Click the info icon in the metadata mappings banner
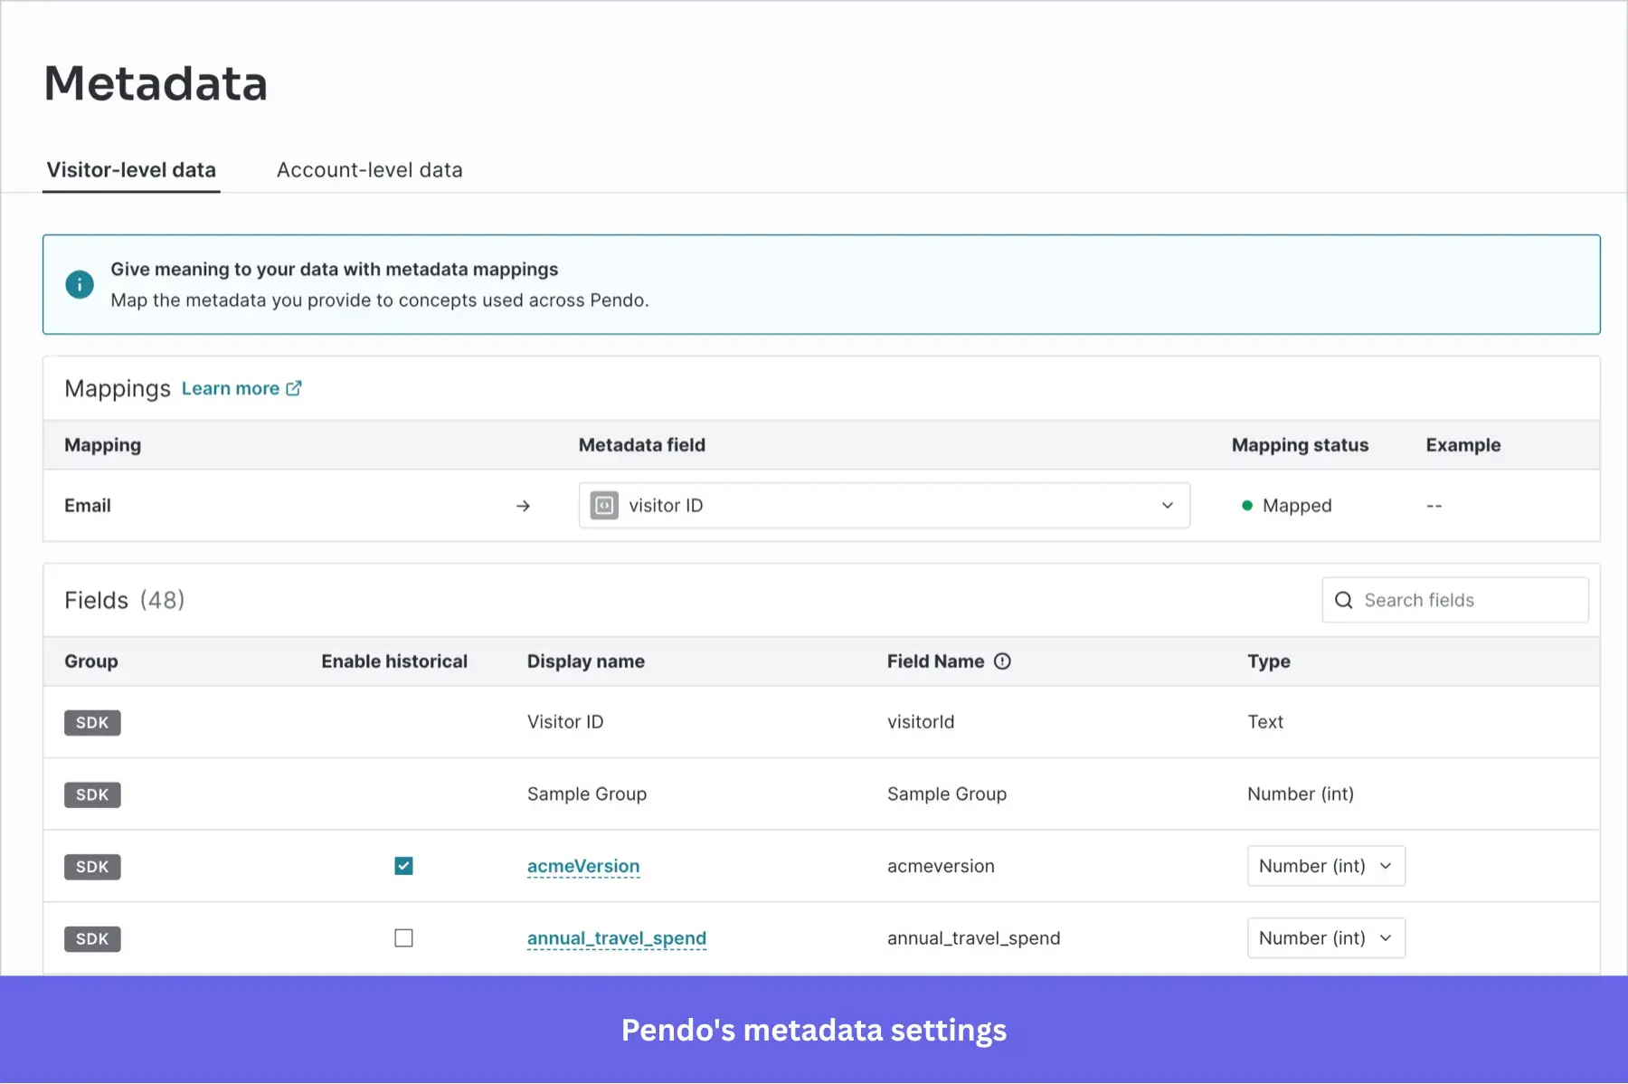This screenshot has width=1628, height=1084. click(80, 284)
